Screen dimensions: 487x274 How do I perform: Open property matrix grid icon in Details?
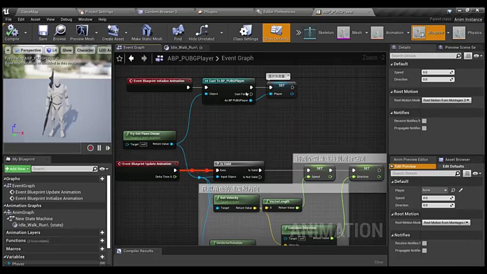468,56
